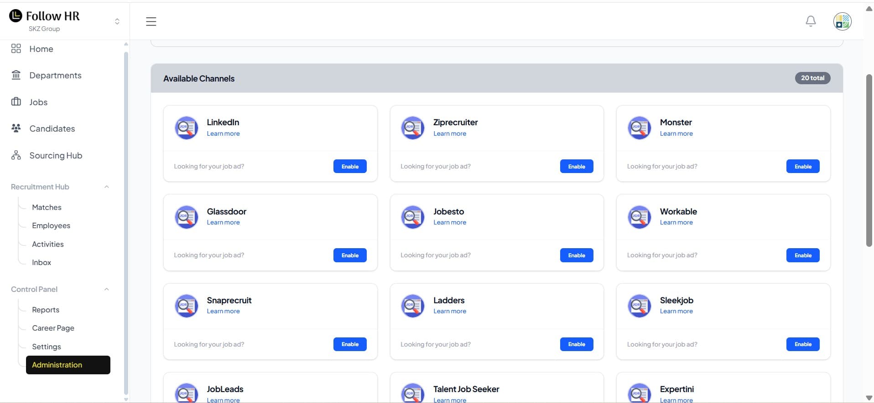Open Sourcing Hub page
The width and height of the screenshot is (874, 403).
coord(56,155)
